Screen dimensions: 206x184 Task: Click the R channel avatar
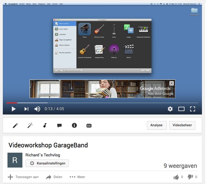(x=15, y=160)
